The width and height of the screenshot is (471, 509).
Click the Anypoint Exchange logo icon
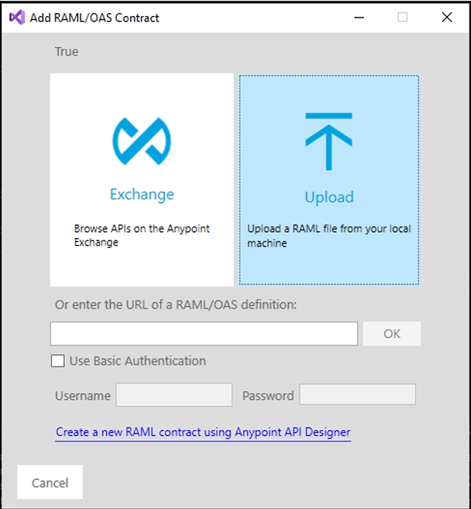pyautogui.click(x=141, y=142)
